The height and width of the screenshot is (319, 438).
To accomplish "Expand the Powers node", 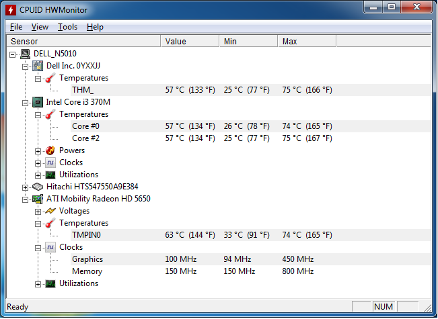I will [38, 151].
